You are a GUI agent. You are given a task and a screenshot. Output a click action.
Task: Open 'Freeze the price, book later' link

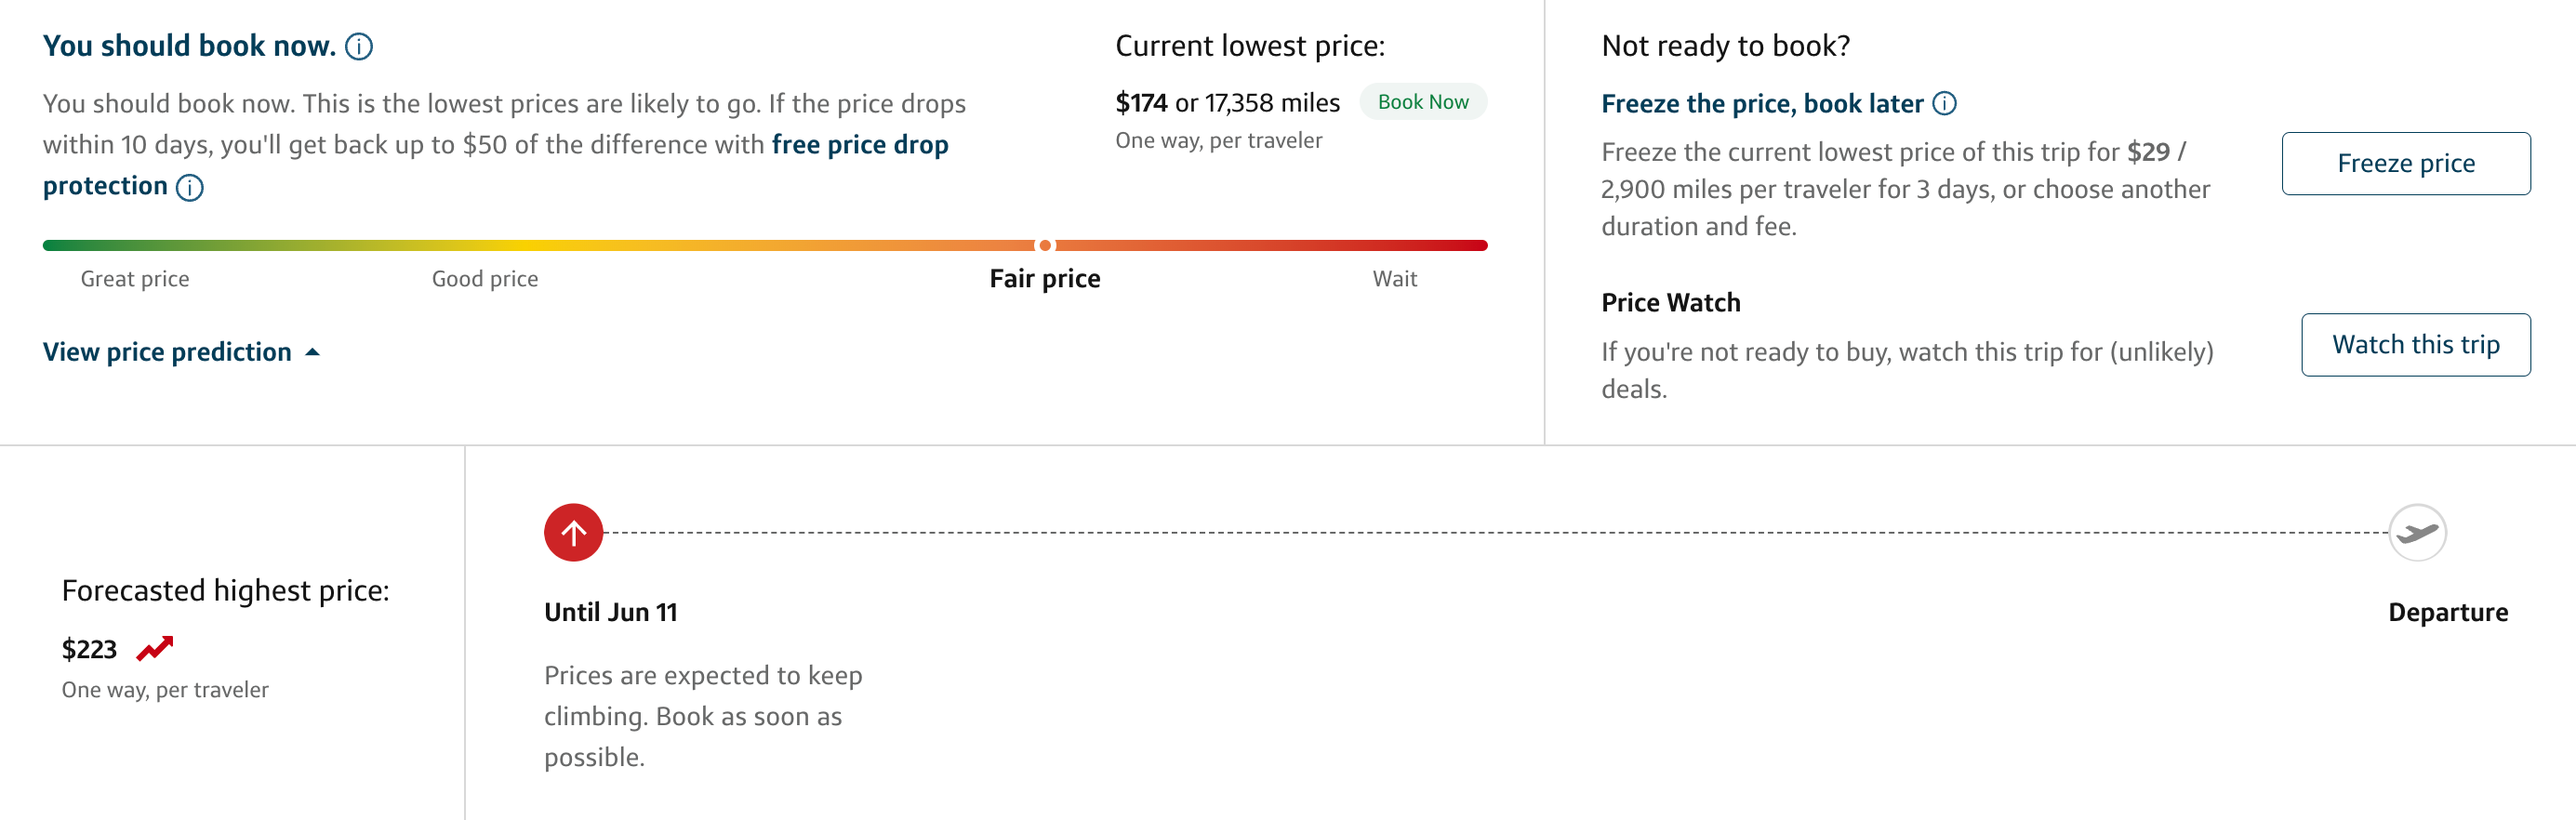tap(1761, 104)
